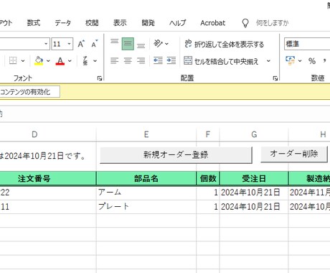The image size is (330, 273).
Task: Select the 部品名 header cell
Action: [x=146, y=178]
